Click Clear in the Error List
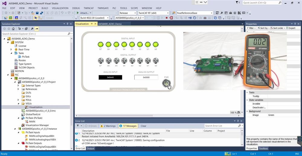 [143, 126]
